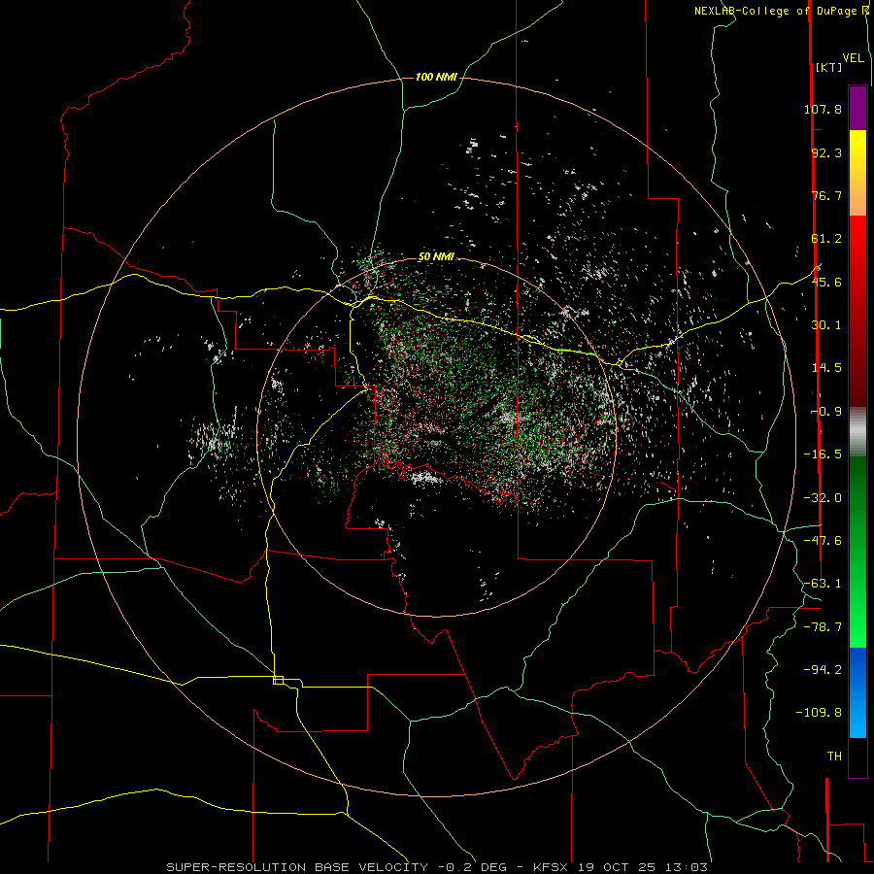The height and width of the screenshot is (874, 874).
Task: Click the KFSX station identifier in caption
Action: tap(551, 867)
